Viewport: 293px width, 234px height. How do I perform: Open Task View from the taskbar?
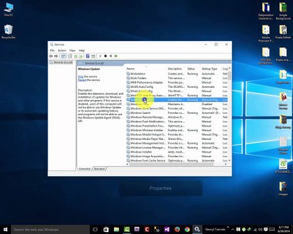click(x=95, y=229)
